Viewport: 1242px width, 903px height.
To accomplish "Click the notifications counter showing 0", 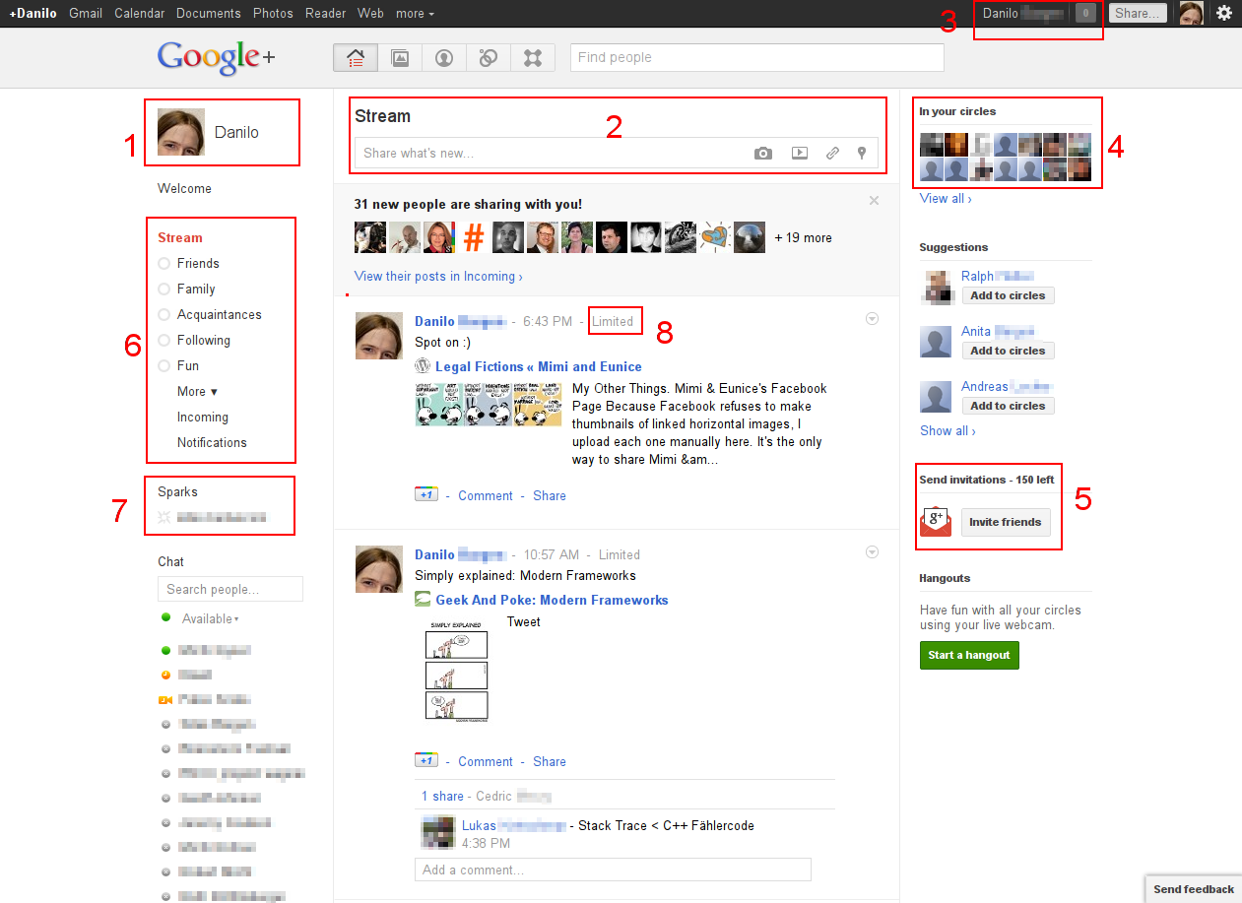I will tap(1085, 13).
